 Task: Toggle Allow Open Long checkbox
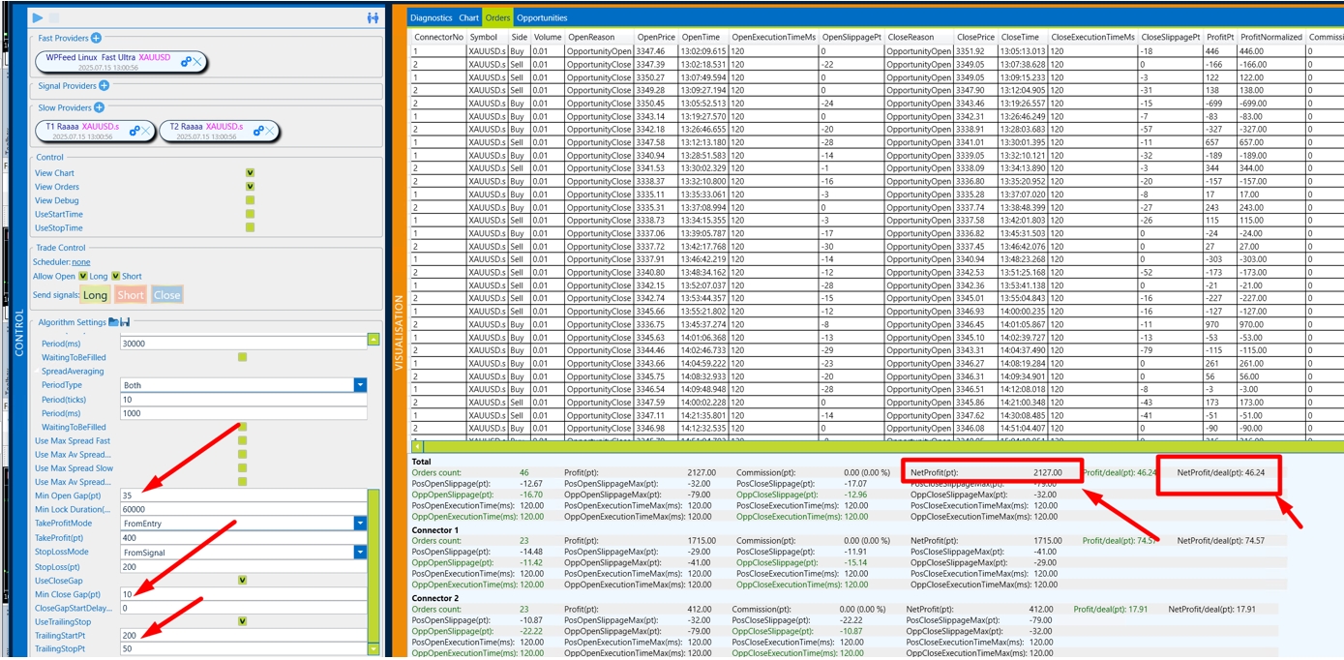(x=83, y=276)
